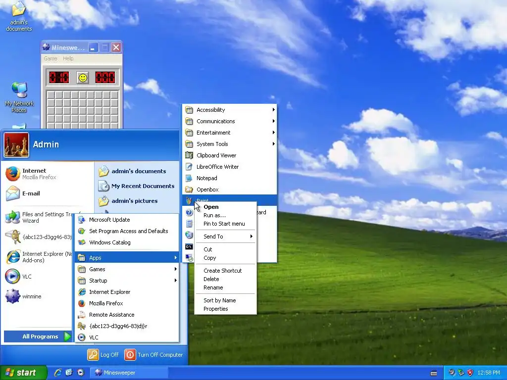Choose Create Shortcut

pos(225,271)
